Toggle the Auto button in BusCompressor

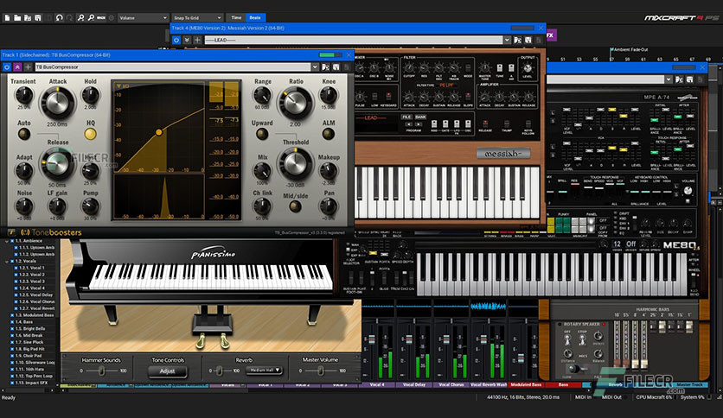[24, 134]
